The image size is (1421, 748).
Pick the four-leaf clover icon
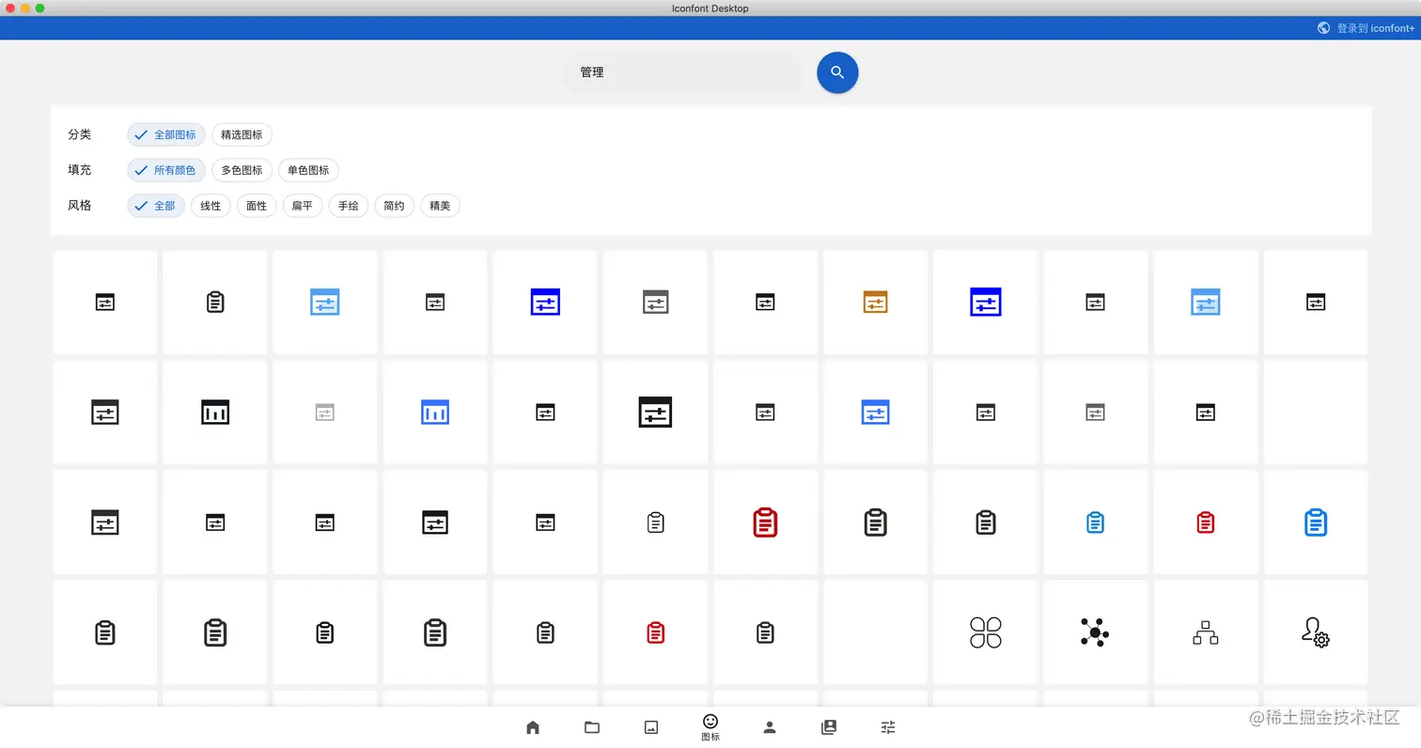point(985,632)
